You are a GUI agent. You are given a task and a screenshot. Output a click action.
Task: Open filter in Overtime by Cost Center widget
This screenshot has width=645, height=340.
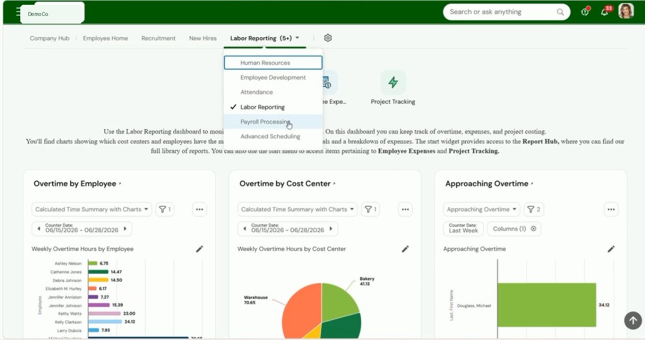[x=370, y=209]
